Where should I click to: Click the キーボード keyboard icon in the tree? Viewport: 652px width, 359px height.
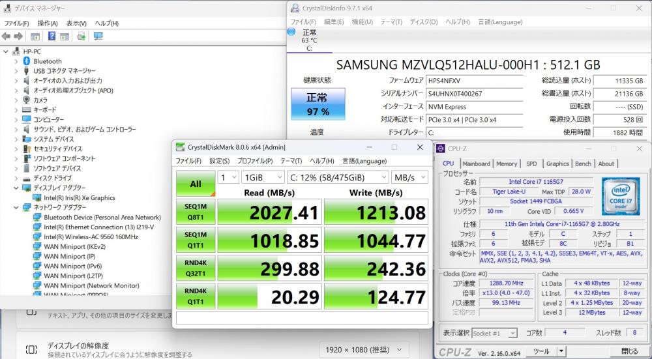[x=27, y=109]
